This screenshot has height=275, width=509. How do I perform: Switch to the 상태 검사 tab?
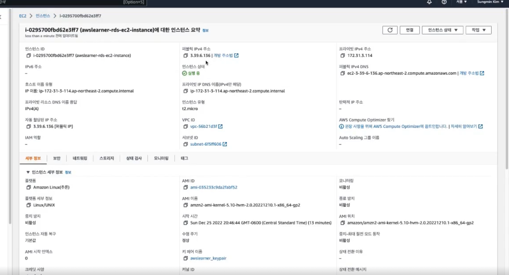pyautogui.click(x=133, y=158)
